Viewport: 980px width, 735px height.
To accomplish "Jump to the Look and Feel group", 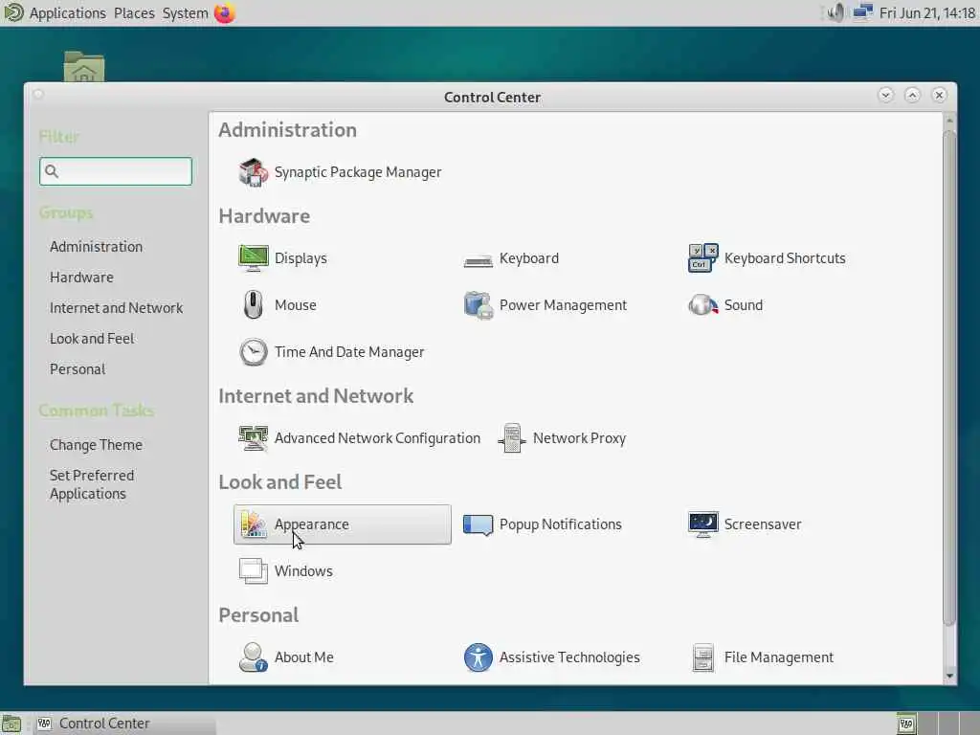I will tap(92, 339).
